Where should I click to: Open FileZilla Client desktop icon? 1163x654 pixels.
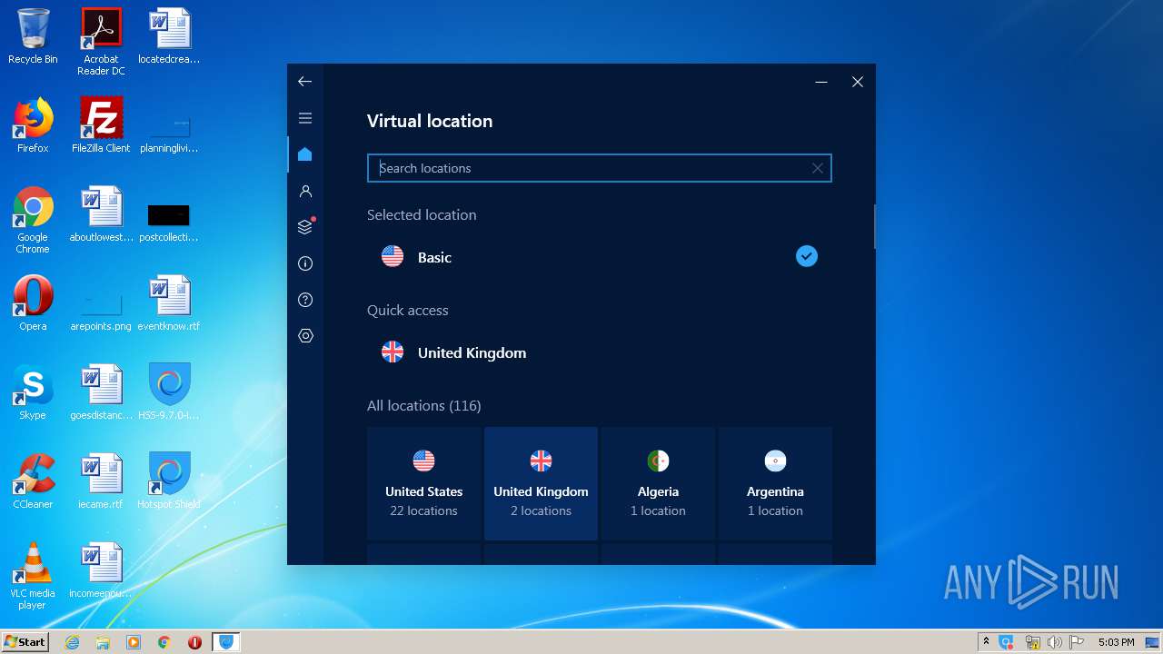[x=101, y=125]
